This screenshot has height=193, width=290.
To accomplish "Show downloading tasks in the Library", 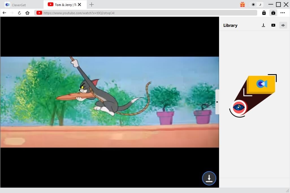I will coord(263,25).
